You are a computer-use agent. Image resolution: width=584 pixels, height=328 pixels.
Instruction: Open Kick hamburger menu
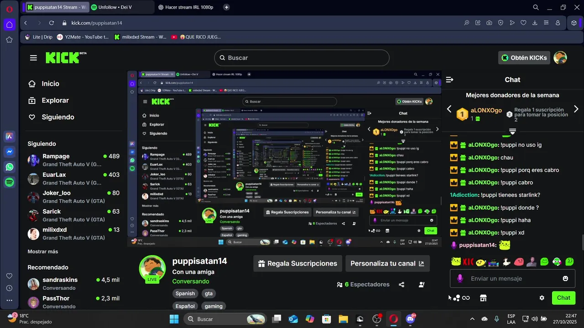coord(33,58)
